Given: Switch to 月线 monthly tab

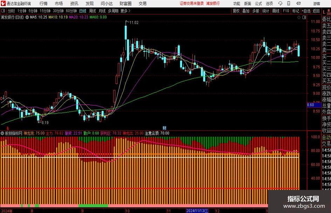Looking at the screenshot, I should (x=102, y=11).
